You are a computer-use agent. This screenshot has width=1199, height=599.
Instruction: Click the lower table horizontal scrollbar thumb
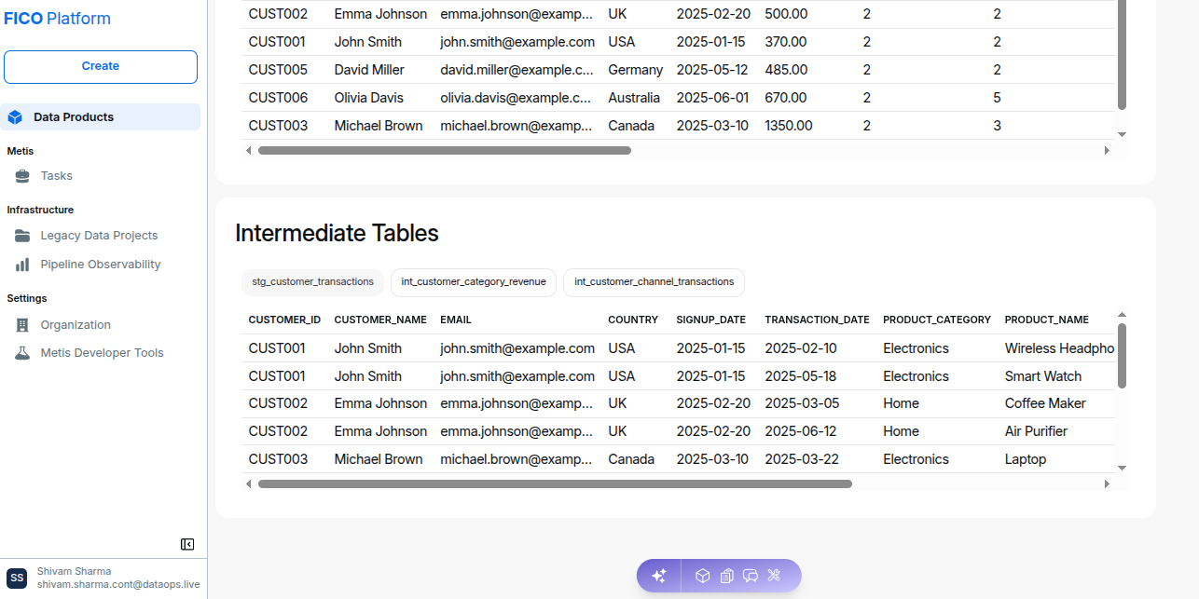pos(555,483)
